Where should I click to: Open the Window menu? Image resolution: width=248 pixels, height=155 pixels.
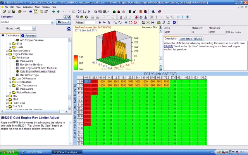coord(46,7)
